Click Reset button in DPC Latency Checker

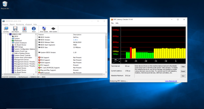183,71
